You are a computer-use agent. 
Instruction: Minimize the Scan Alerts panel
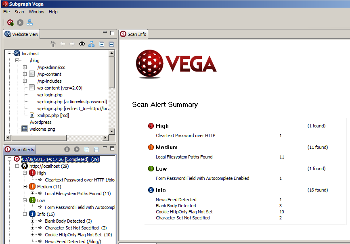point(105,148)
